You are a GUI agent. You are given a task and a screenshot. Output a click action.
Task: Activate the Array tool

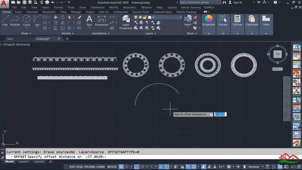(x=69, y=28)
